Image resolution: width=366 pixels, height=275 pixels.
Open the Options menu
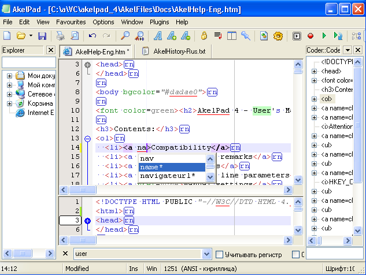coord(103,22)
